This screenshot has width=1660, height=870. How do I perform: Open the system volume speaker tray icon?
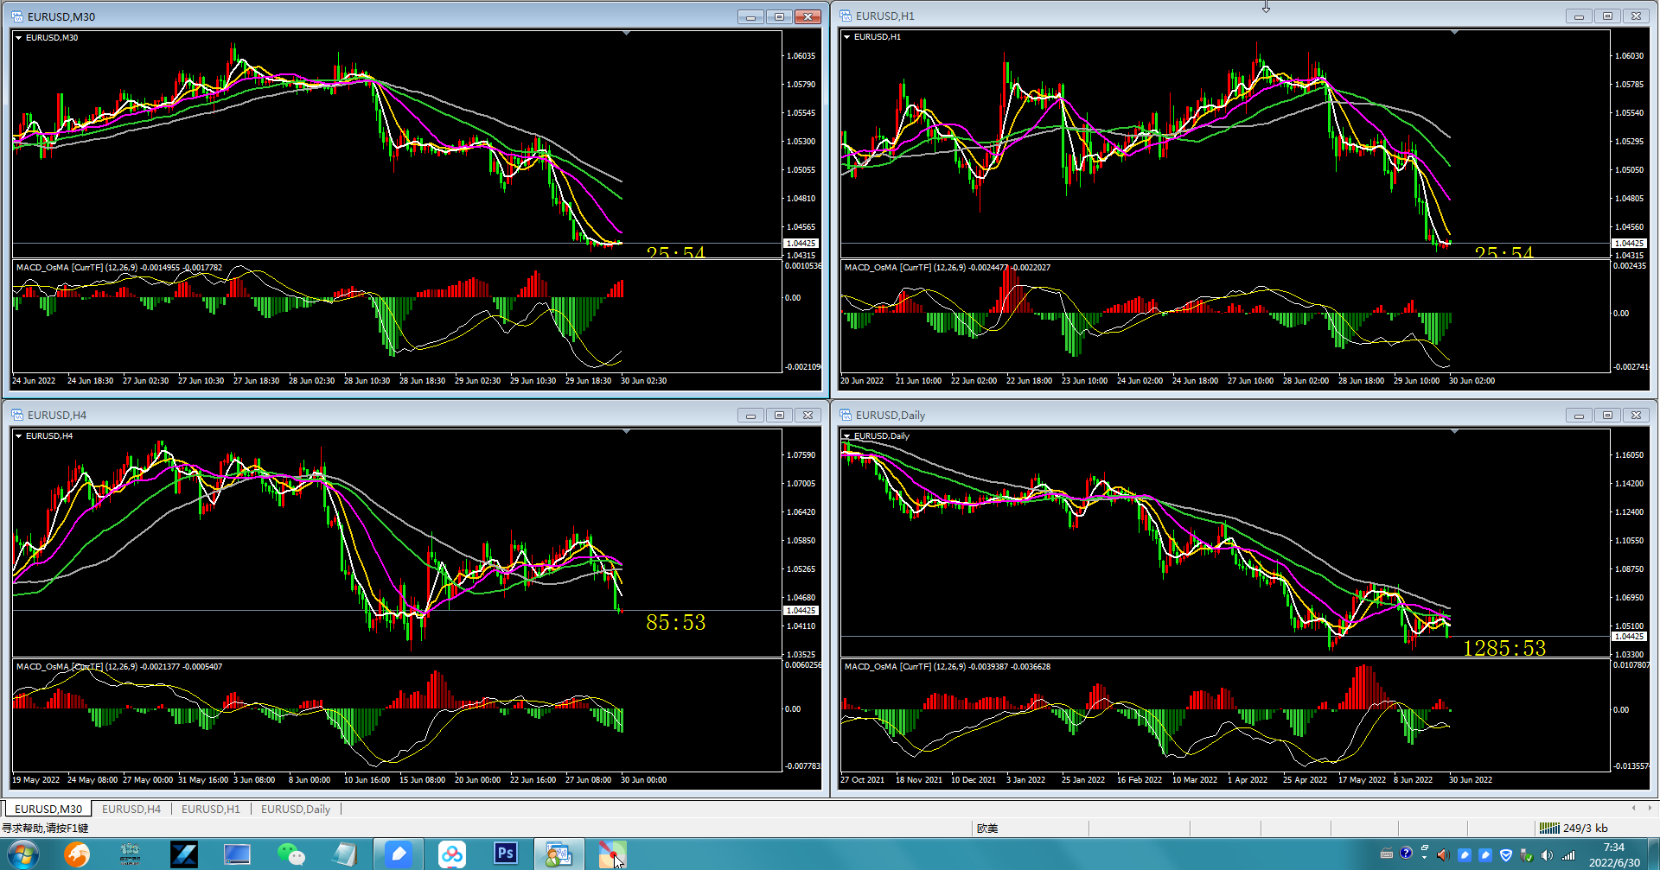pyautogui.click(x=1547, y=855)
